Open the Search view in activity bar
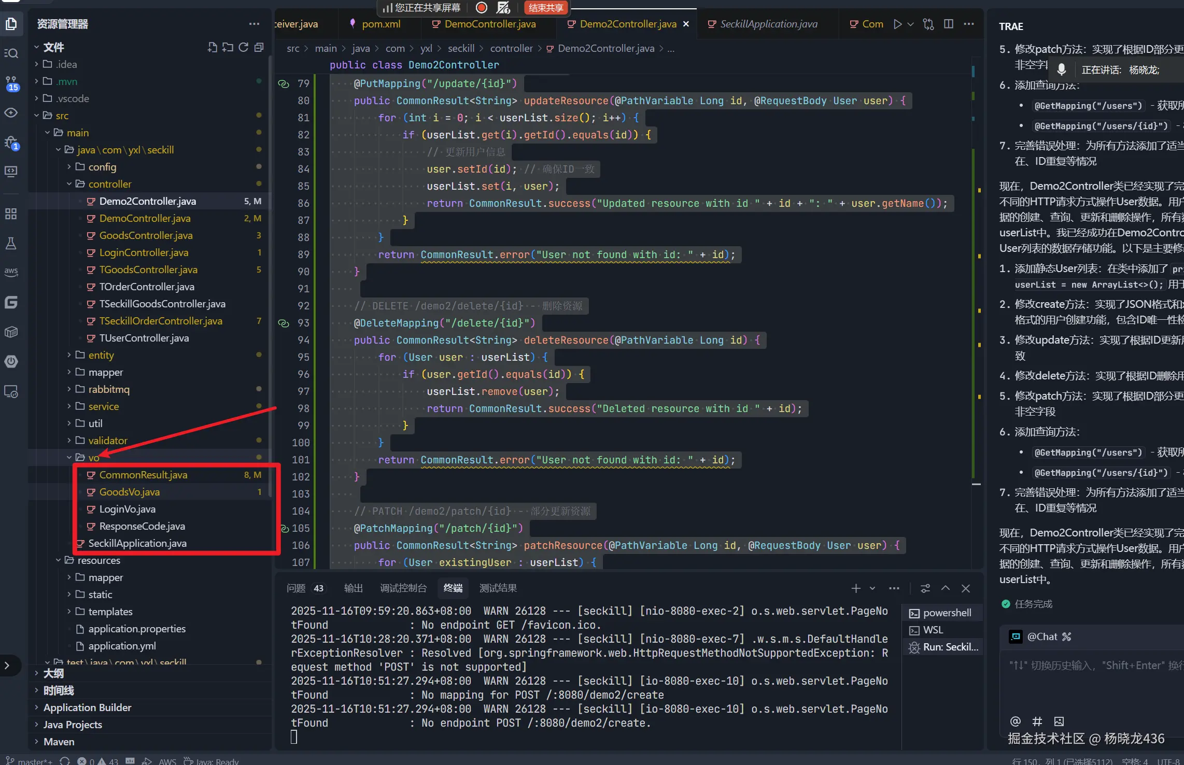The height and width of the screenshot is (765, 1184). point(11,53)
